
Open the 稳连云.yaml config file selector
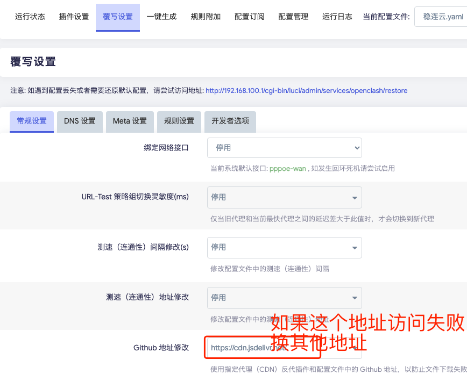coord(440,17)
